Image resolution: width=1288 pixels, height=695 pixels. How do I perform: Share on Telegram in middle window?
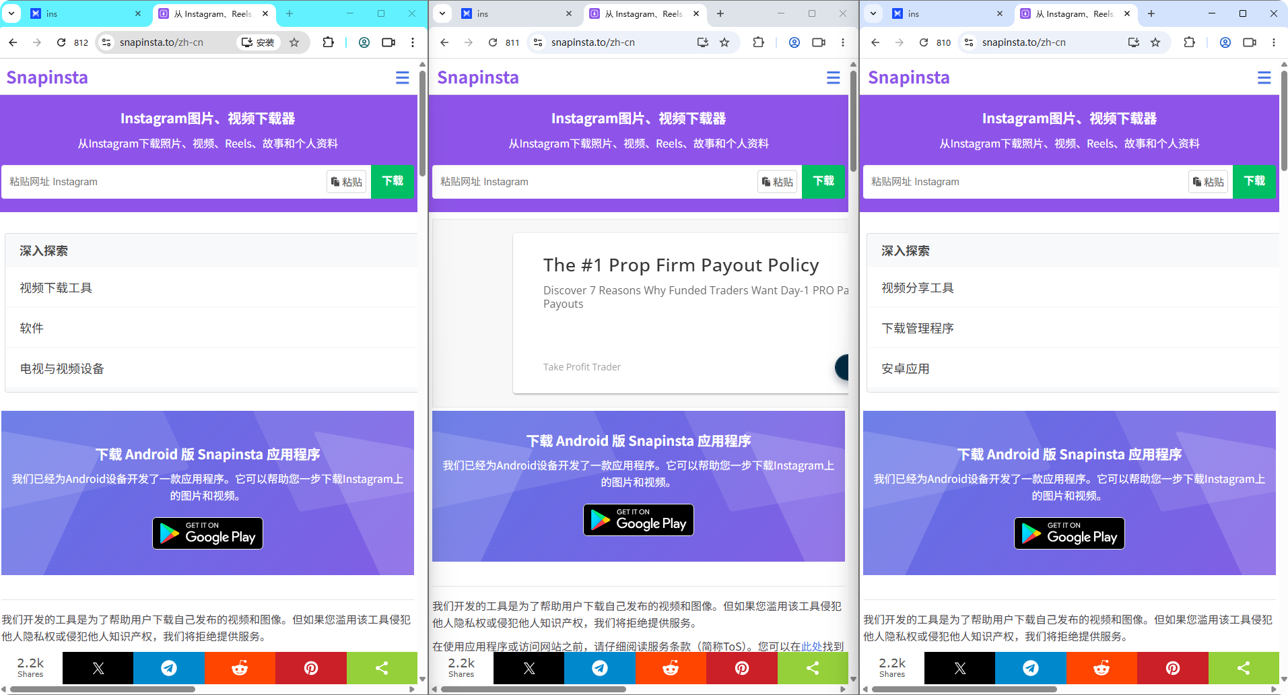pyautogui.click(x=600, y=668)
